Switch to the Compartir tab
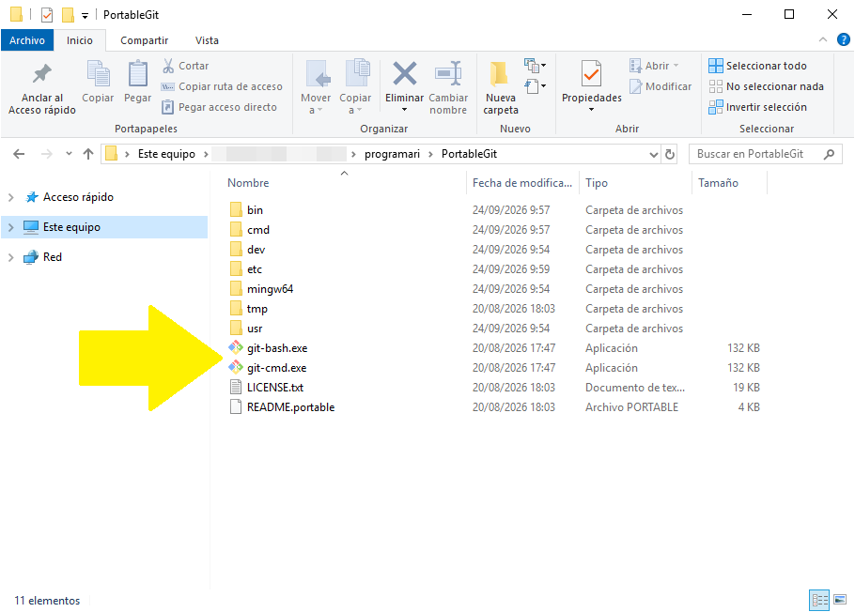Image resolution: width=855 pixels, height=612 pixels. pos(144,40)
